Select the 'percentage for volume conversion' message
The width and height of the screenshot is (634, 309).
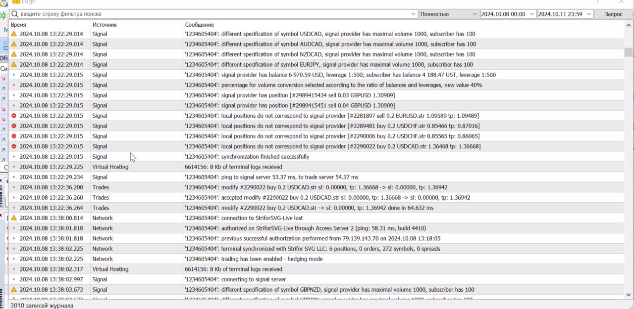pos(333,85)
